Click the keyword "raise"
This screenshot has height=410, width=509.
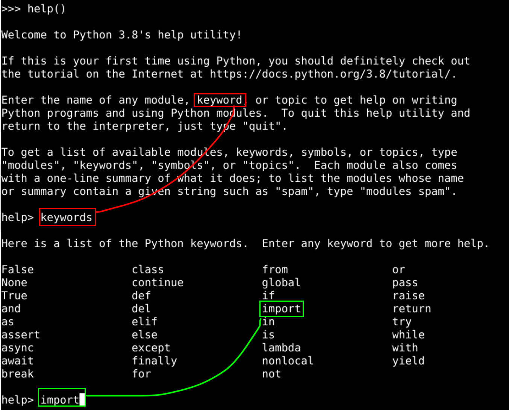click(409, 296)
